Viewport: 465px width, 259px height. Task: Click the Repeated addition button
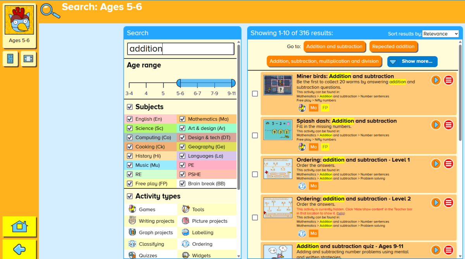point(394,47)
